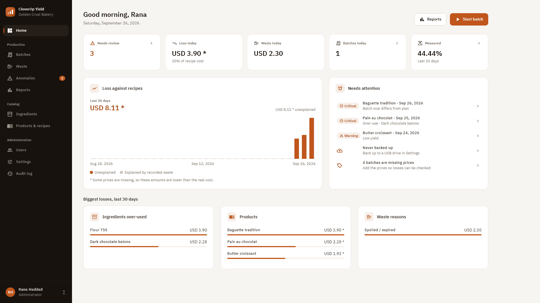Click the Butter croissant product row
This screenshot has width=540, height=303.
286,255
